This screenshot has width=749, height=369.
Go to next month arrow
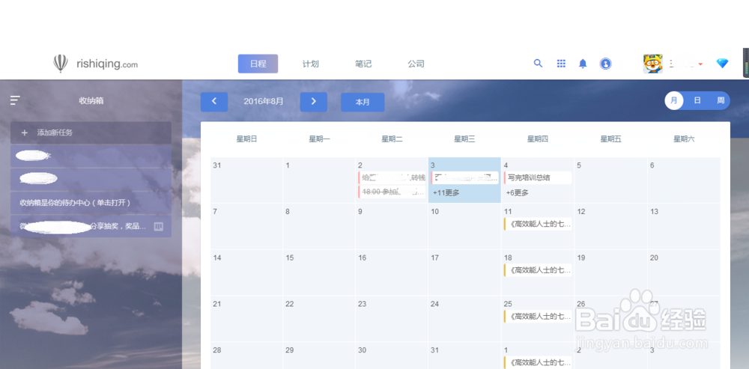(x=313, y=102)
